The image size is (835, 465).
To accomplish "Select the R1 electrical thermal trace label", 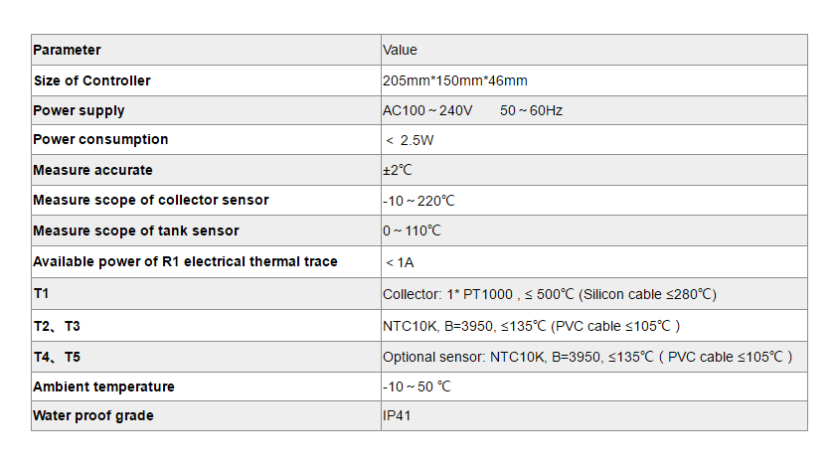I will click(x=185, y=261).
